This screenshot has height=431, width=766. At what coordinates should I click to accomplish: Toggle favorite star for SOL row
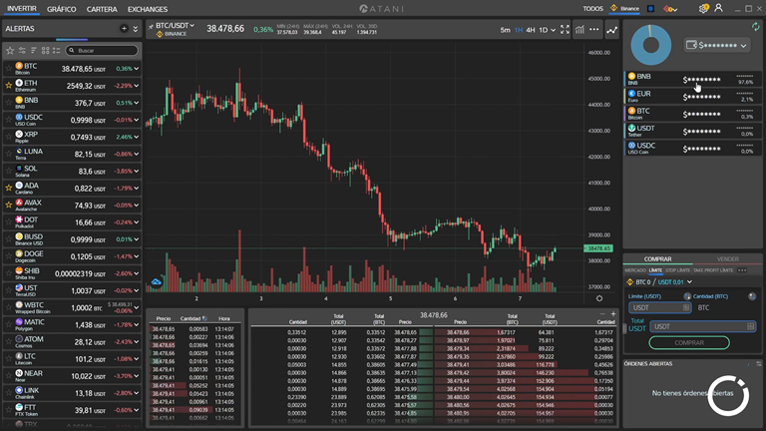[8, 171]
